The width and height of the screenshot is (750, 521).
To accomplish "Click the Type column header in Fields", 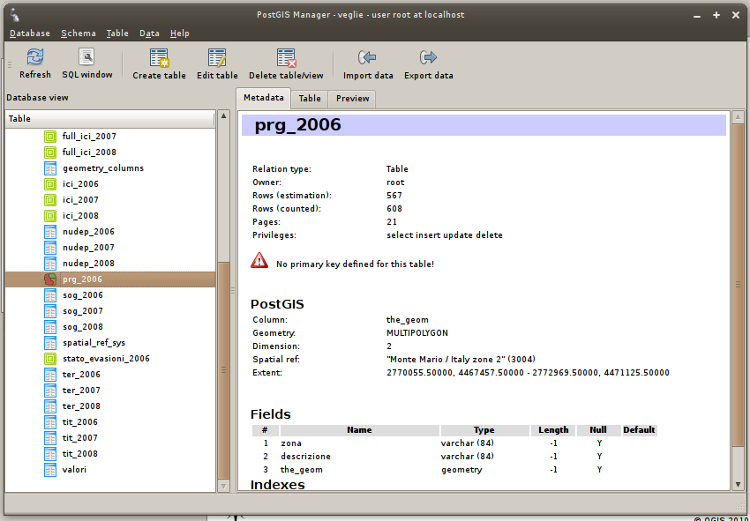I will pos(484,430).
